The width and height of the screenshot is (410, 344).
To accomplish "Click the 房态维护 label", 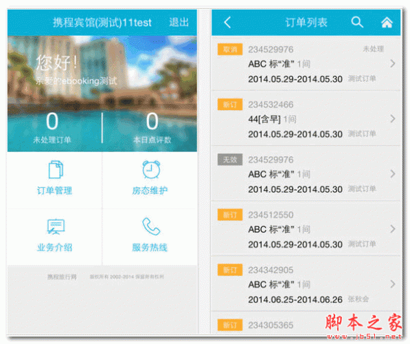I will 150,191.
